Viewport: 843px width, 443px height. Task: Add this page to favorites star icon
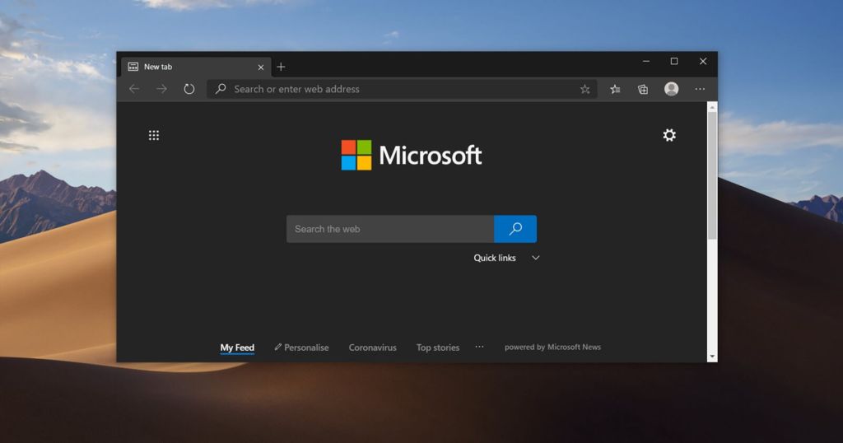(585, 89)
